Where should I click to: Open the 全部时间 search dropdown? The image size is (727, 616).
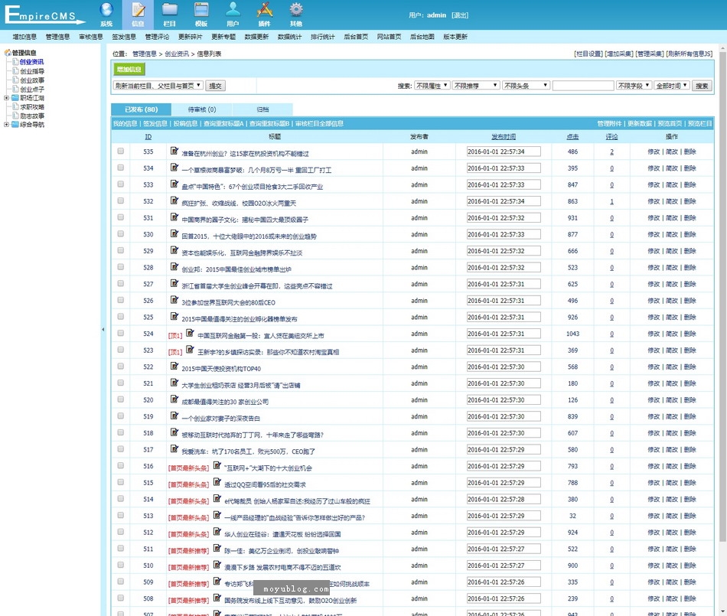[672, 86]
